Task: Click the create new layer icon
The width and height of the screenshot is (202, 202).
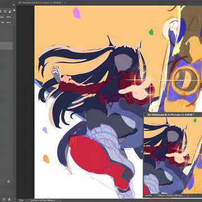Action: click(x=4, y=200)
